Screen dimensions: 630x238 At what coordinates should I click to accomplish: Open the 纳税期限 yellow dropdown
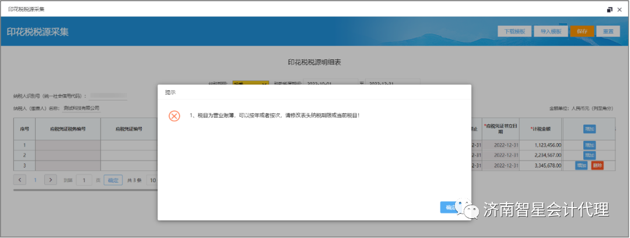(250, 84)
